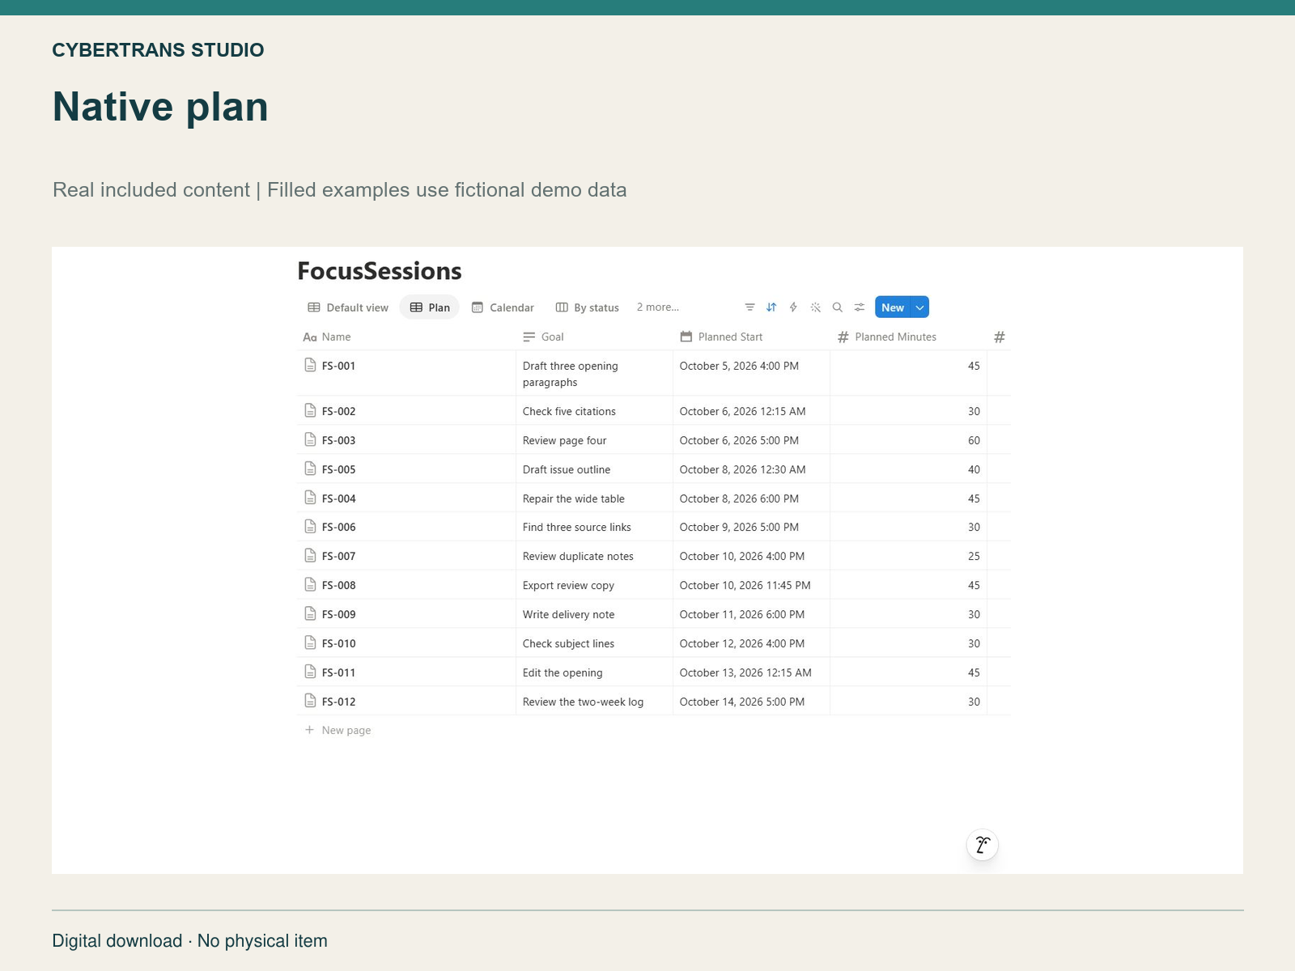This screenshot has width=1295, height=971.
Task: Click the page icon of FS-012
Action: tap(310, 701)
